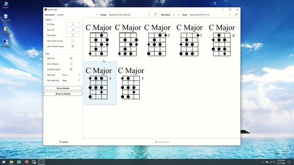
Task: Open the Fret Label Side dropdown
Action: pos(71,81)
